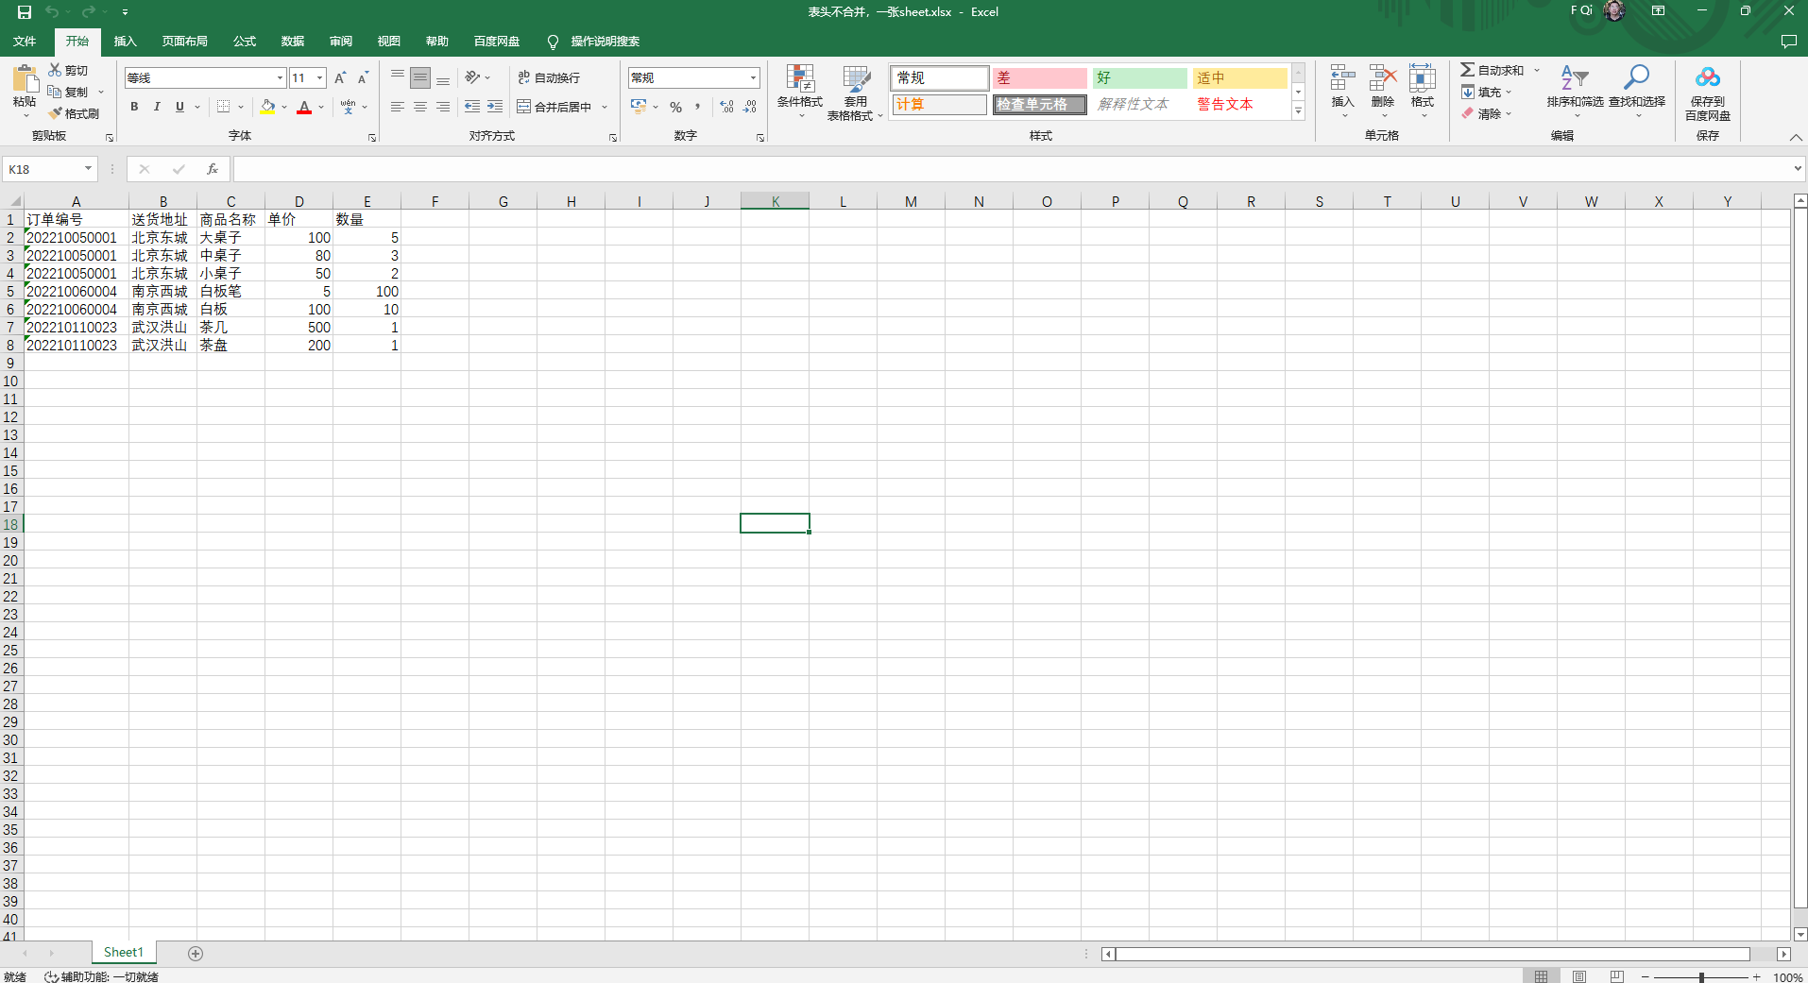Viewport: 1808px width, 983px height.
Task: Toggle Italic formatting
Action: click(157, 107)
